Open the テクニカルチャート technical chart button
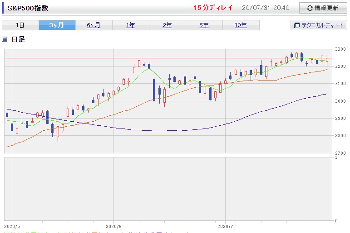The width and height of the screenshot is (350, 233). tap(319, 25)
